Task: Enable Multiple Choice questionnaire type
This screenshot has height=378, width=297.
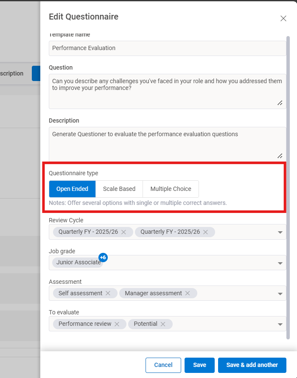Action: pyautogui.click(x=171, y=189)
